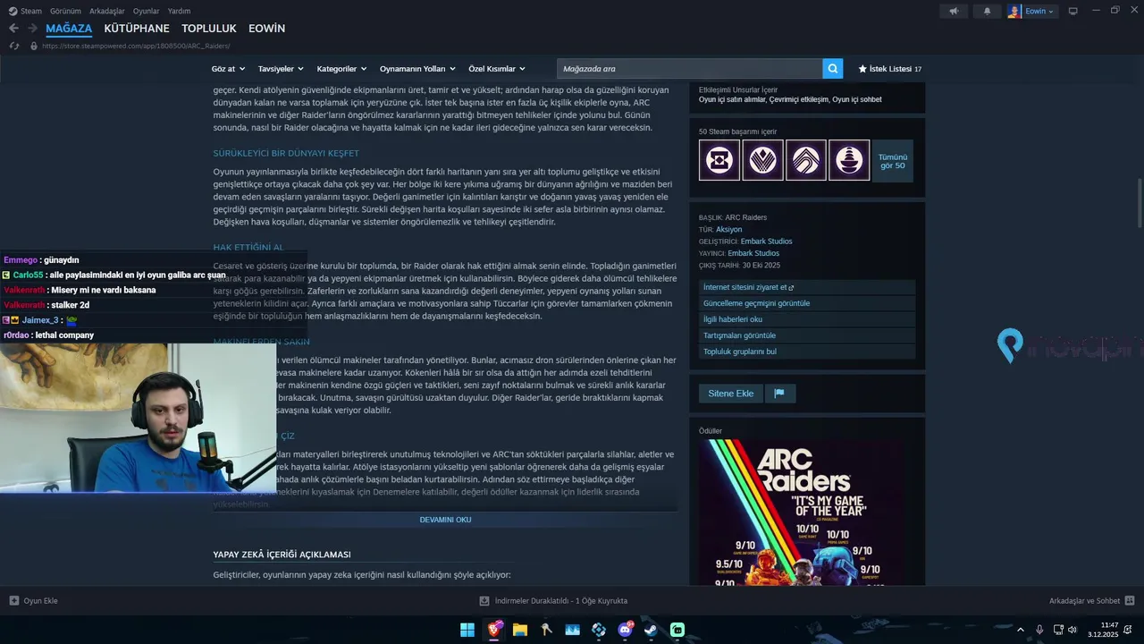Click the taskbar volume speaker icon

click(1072, 630)
